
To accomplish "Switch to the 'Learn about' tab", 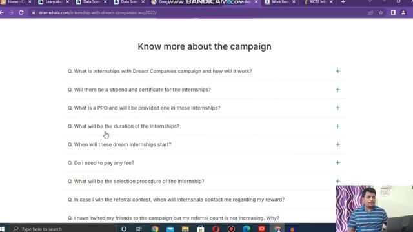I will click(52, 2).
